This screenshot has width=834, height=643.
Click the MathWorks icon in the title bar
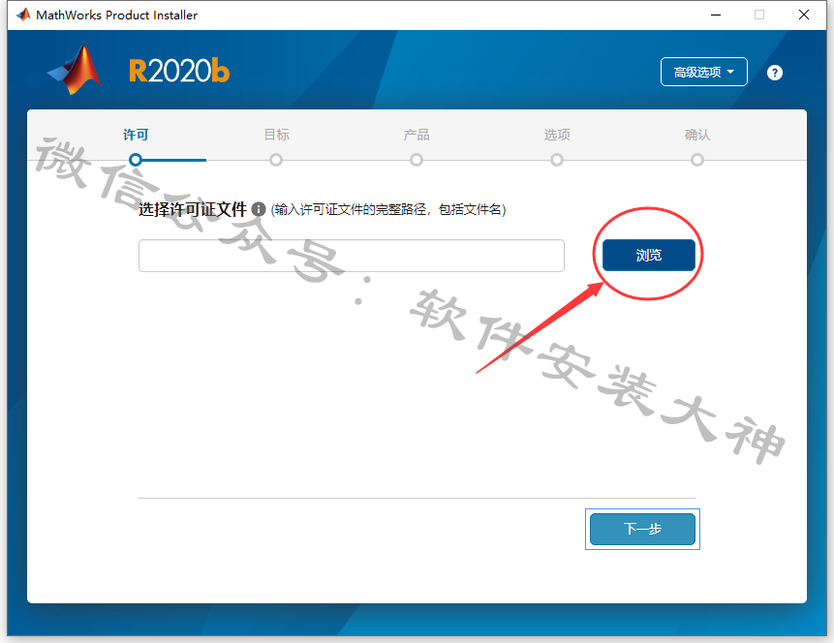(23, 15)
